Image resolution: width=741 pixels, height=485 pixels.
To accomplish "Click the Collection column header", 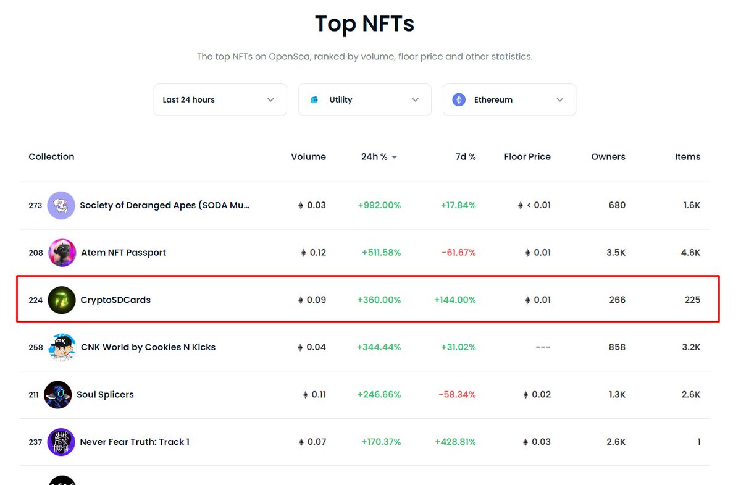I will coord(51,157).
